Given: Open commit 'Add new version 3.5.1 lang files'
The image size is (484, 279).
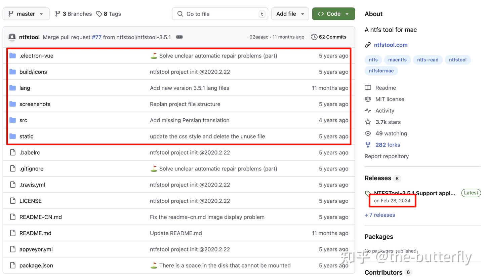Looking at the screenshot, I should pos(190,88).
